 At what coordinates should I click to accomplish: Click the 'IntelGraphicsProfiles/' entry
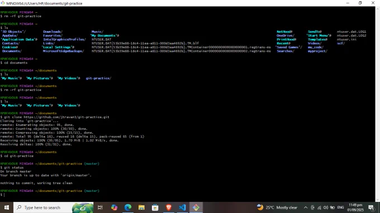pyautogui.click(x=64, y=40)
